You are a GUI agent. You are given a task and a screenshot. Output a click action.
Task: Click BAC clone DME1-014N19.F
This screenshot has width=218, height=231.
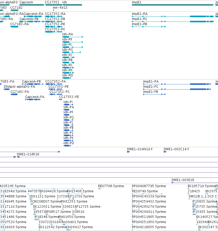click(x=140, y=149)
